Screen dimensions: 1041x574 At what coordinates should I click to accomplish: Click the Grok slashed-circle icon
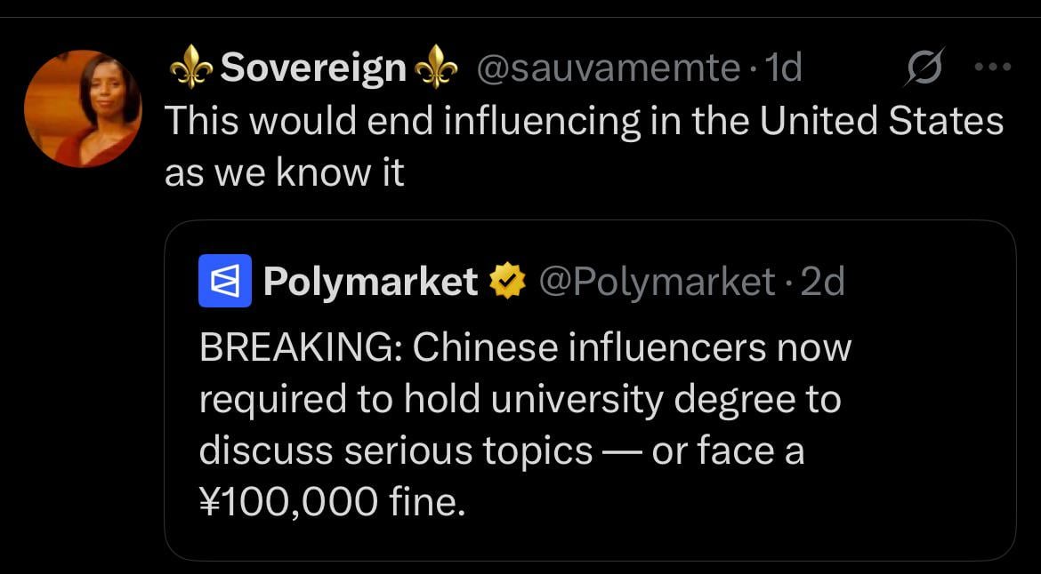tap(922, 68)
